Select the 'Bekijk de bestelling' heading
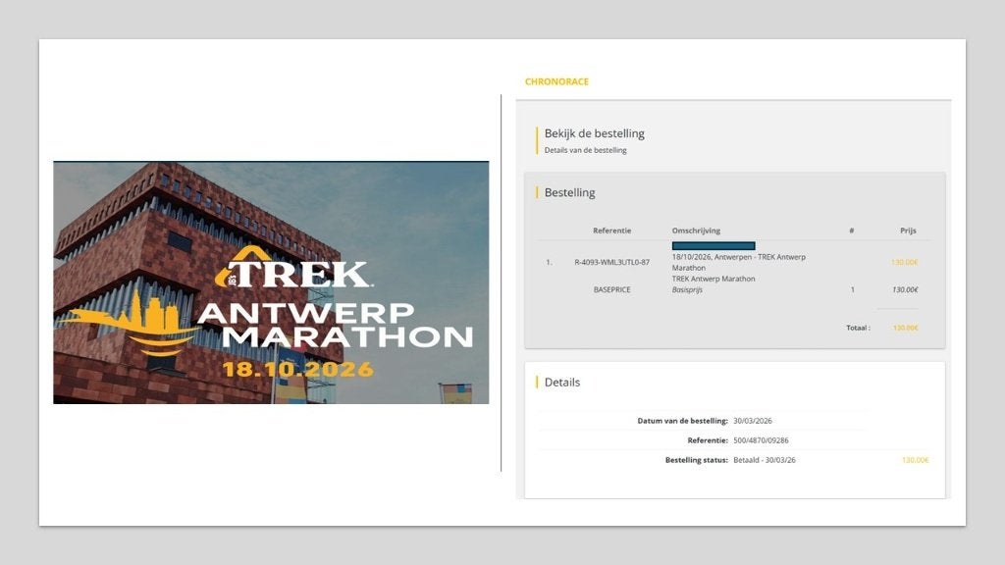 pyautogui.click(x=594, y=133)
